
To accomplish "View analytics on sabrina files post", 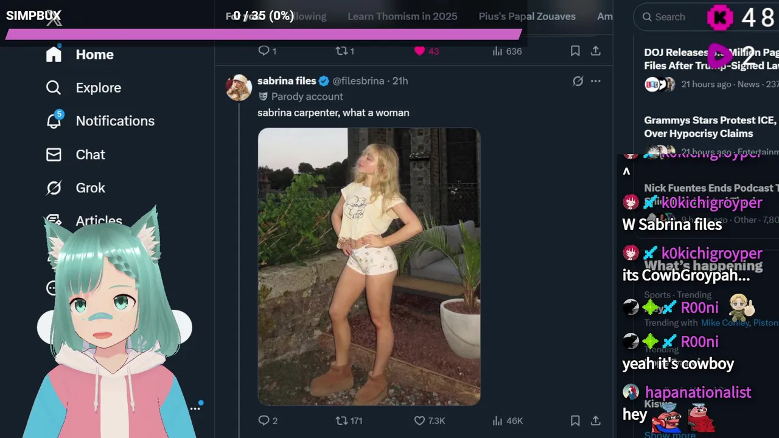I will coord(497,420).
